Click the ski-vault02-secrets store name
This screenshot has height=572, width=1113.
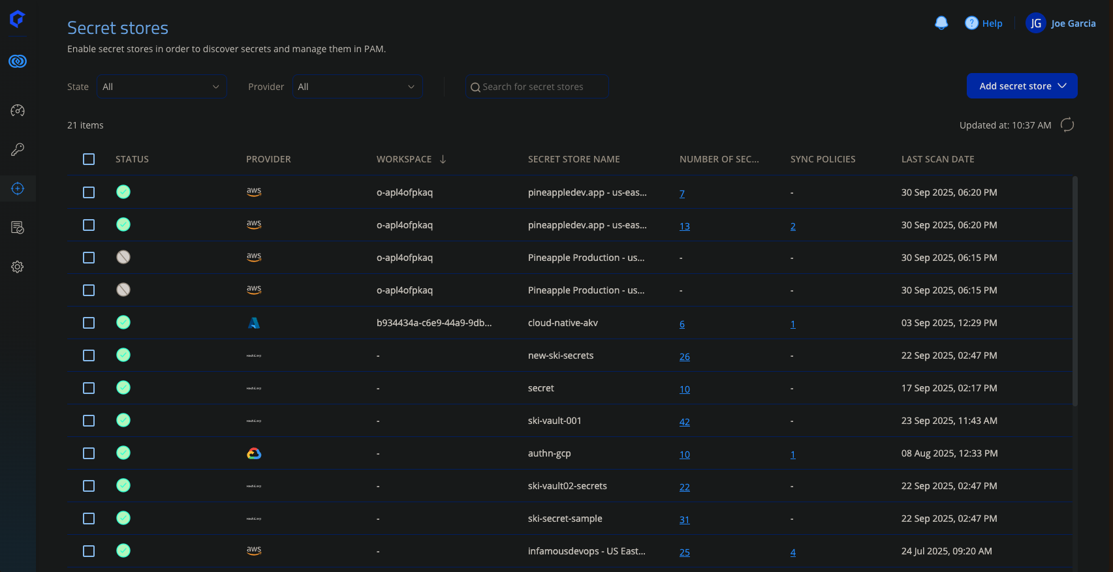click(x=567, y=486)
